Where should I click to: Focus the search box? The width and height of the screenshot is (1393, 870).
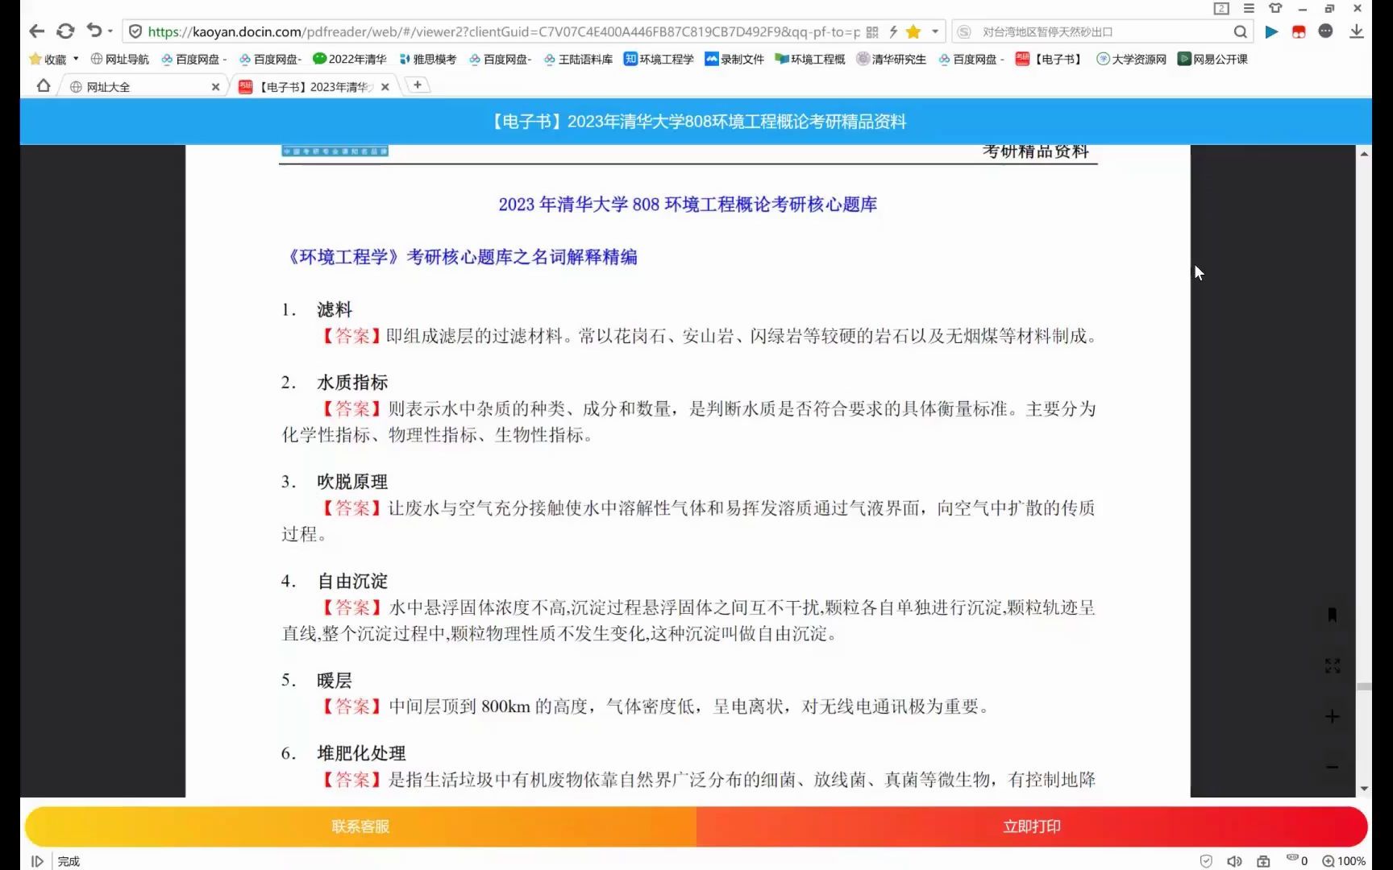(1103, 31)
